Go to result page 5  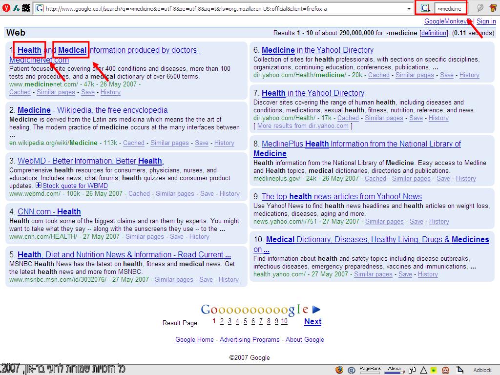pyautogui.click(x=245, y=321)
